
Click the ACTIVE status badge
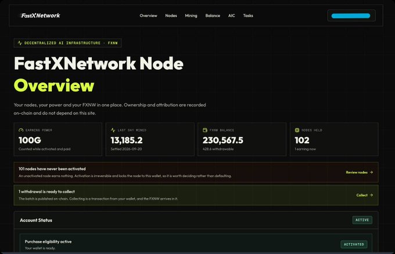(x=362, y=220)
